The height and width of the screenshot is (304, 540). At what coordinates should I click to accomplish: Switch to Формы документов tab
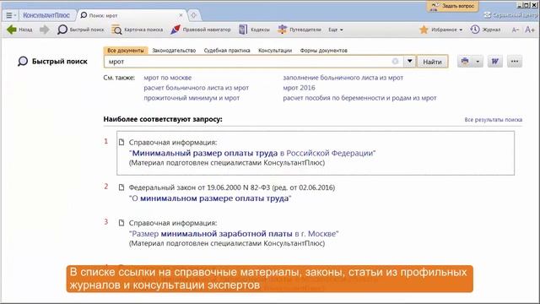tap(324, 51)
